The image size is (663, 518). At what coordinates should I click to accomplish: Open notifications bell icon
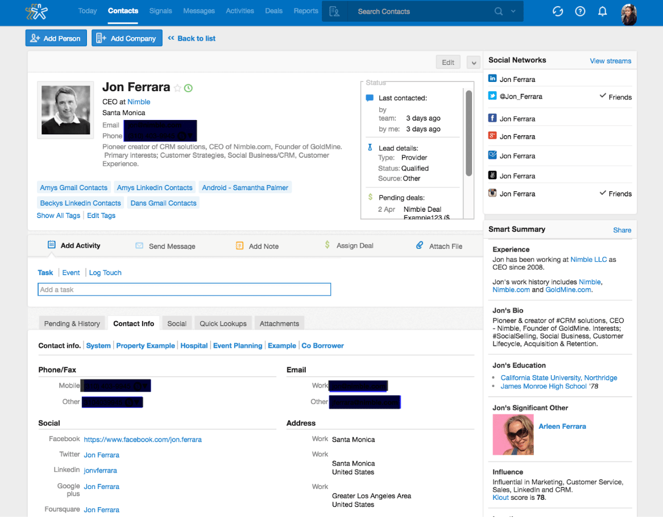(603, 11)
